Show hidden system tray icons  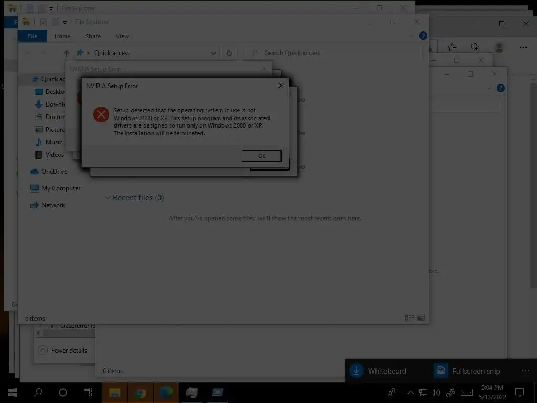(x=410, y=393)
